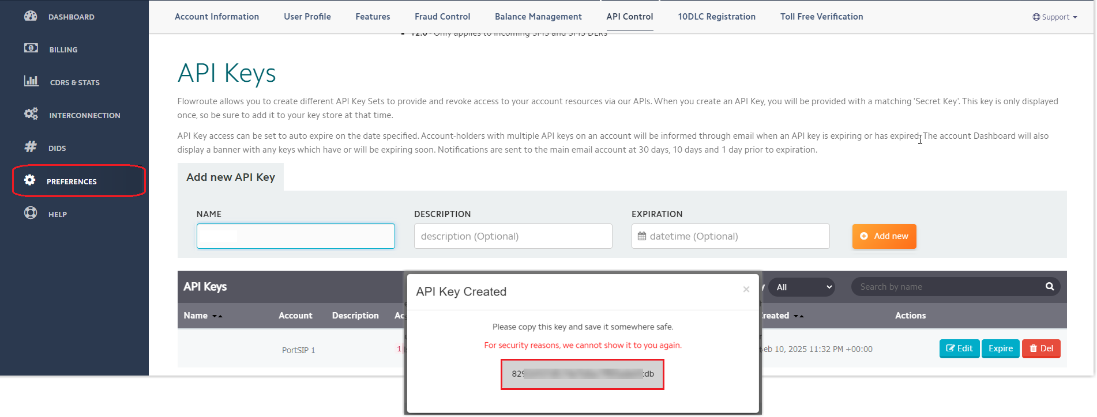Select the Interconnection gears icon
This screenshot has height=417, width=1097.
pos(31,114)
